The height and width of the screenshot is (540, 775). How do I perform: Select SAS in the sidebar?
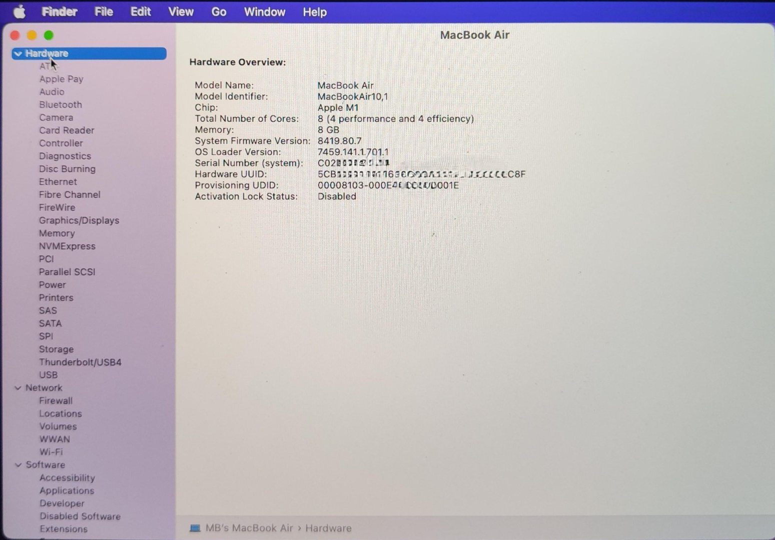point(48,310)
